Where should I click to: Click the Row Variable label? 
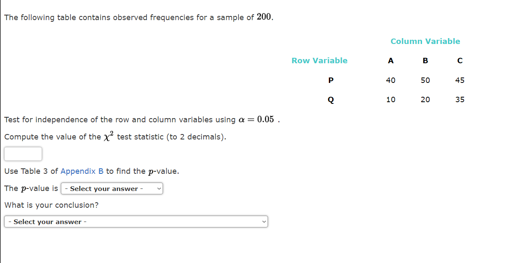[x=320, y=60]
